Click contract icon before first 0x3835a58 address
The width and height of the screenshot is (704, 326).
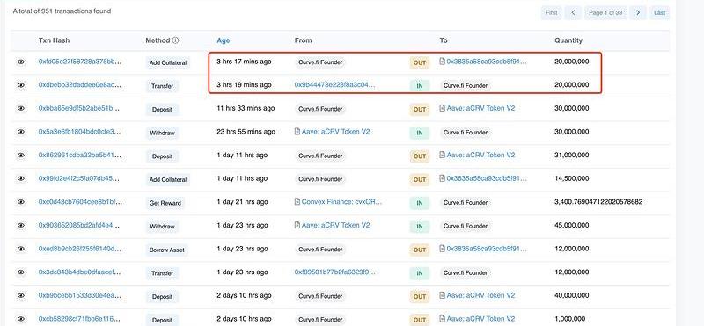[443, 62]
